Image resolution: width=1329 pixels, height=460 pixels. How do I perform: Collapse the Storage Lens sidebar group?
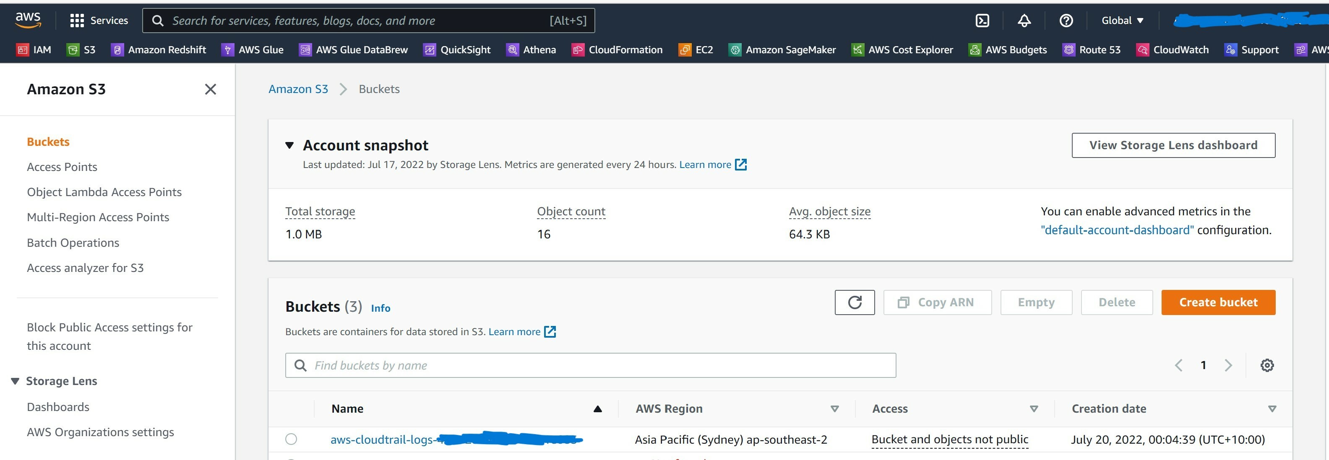pos(15,381)
